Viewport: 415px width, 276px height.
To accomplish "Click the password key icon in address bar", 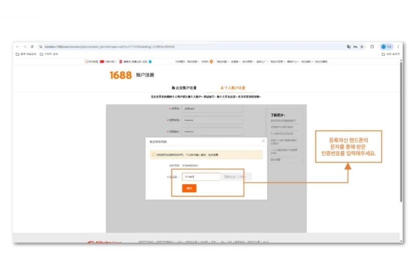I will 355,46.
